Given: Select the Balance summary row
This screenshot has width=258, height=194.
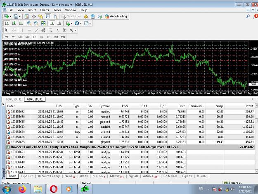Looking at the screenshot, I should pos(130,147).
